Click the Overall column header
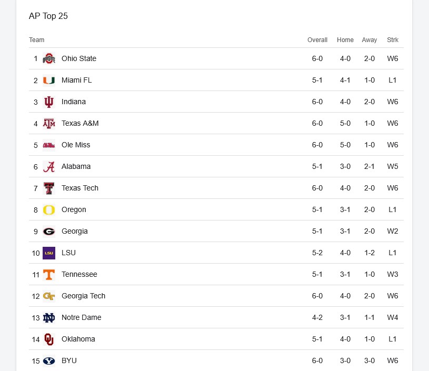The height and width of the screenshot is (371, 429). coord(317,40)
